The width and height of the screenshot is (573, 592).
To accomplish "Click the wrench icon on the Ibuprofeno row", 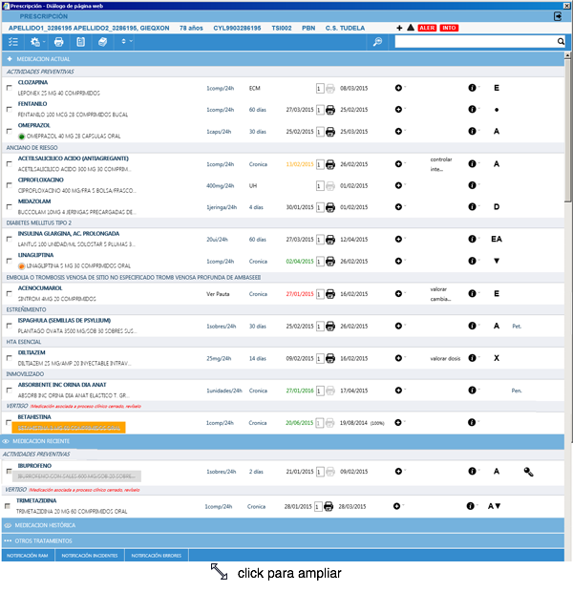I will tap(528, 472).
